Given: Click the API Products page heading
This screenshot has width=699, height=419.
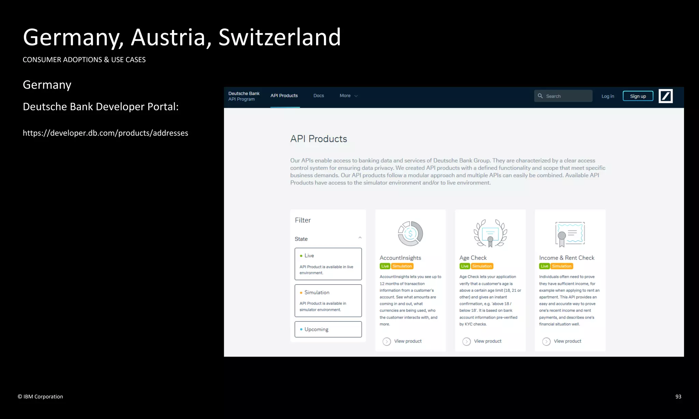Looking at the screenshot, I should tap(318, 139).
